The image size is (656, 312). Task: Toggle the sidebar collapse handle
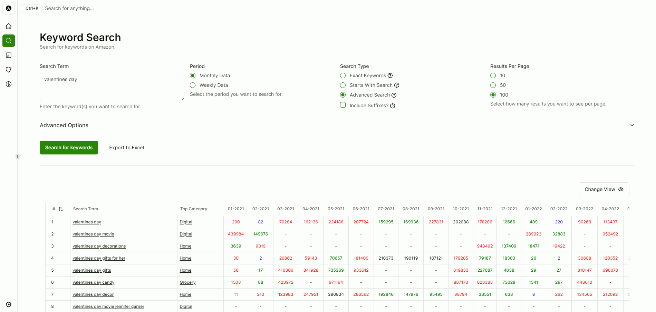click(18, 157)
